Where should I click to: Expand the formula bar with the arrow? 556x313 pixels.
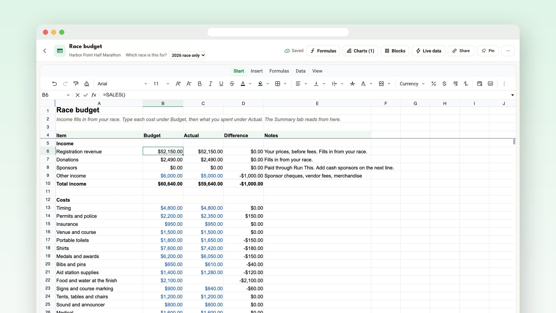(x=512, y=95)
